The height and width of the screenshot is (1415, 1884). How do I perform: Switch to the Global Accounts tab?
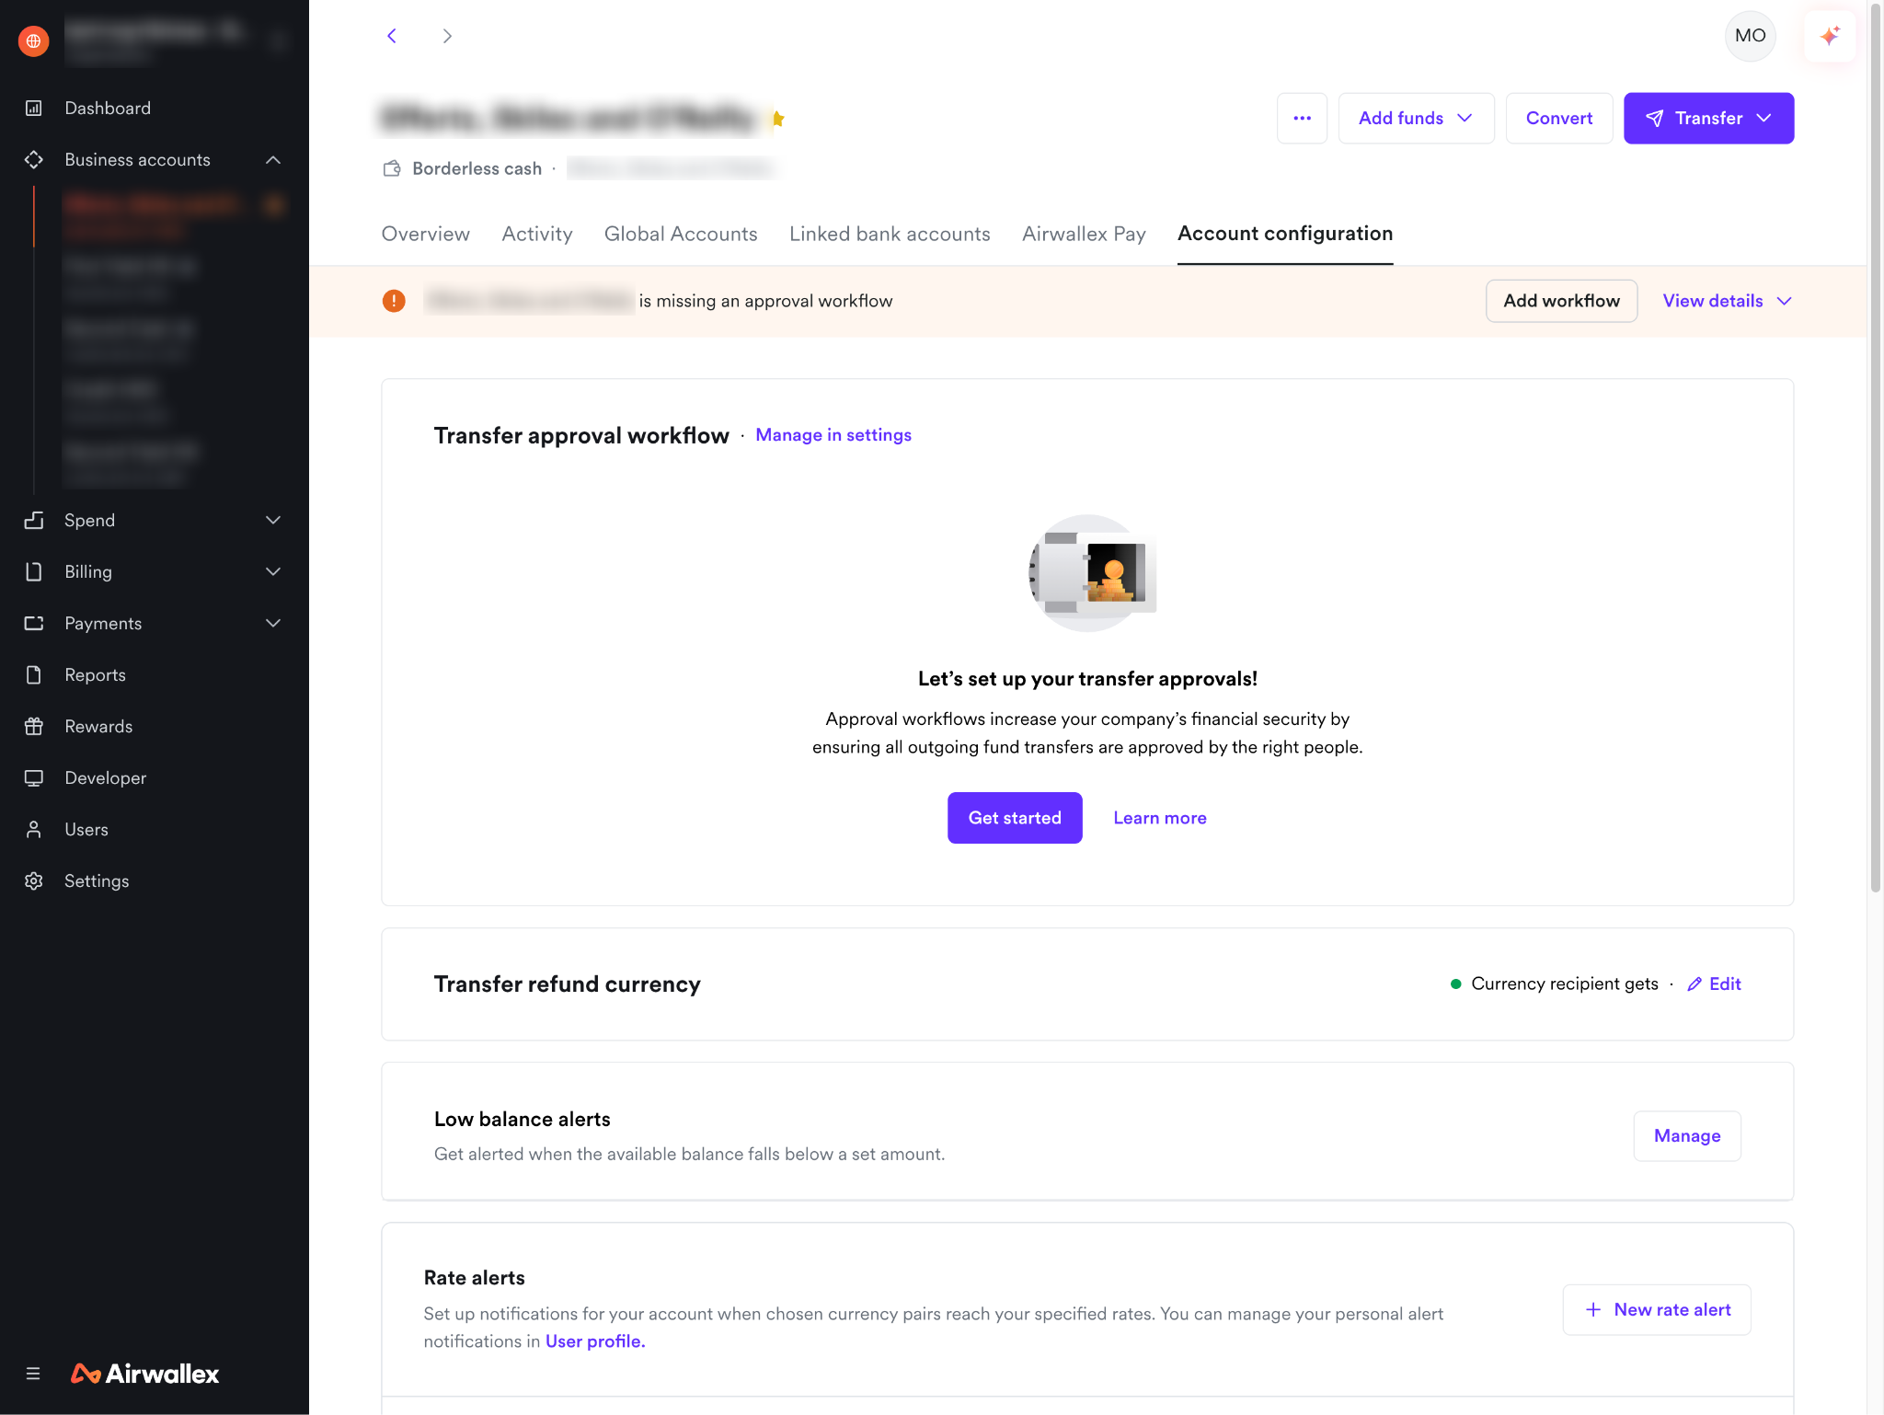(681, 234)
